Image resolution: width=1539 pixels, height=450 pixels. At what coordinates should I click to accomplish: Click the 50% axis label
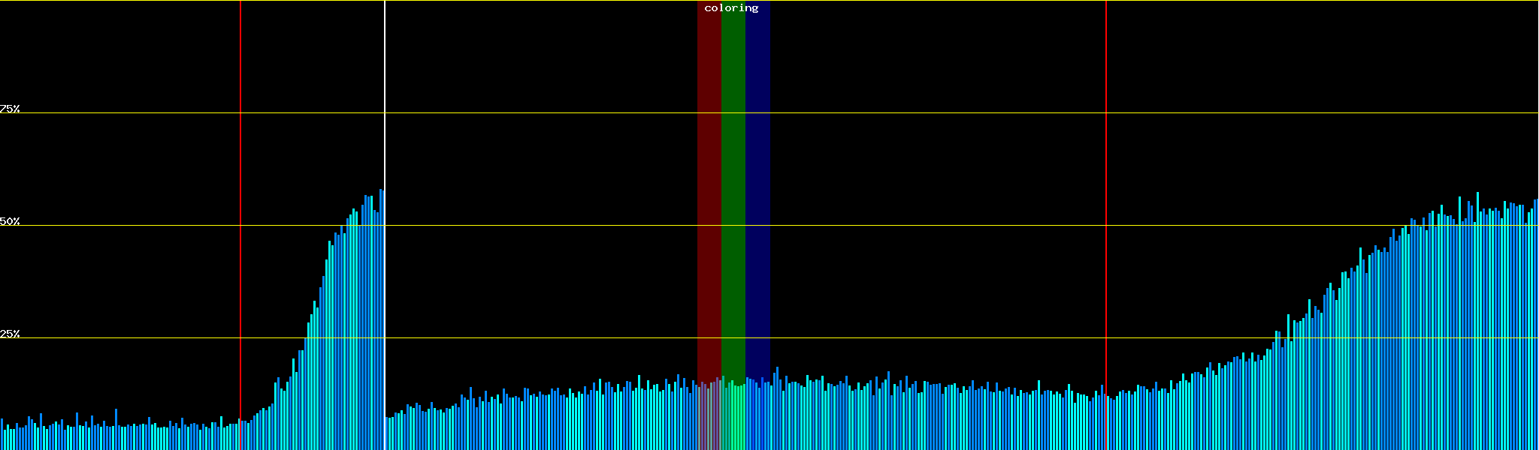click(x=10, y=222)
